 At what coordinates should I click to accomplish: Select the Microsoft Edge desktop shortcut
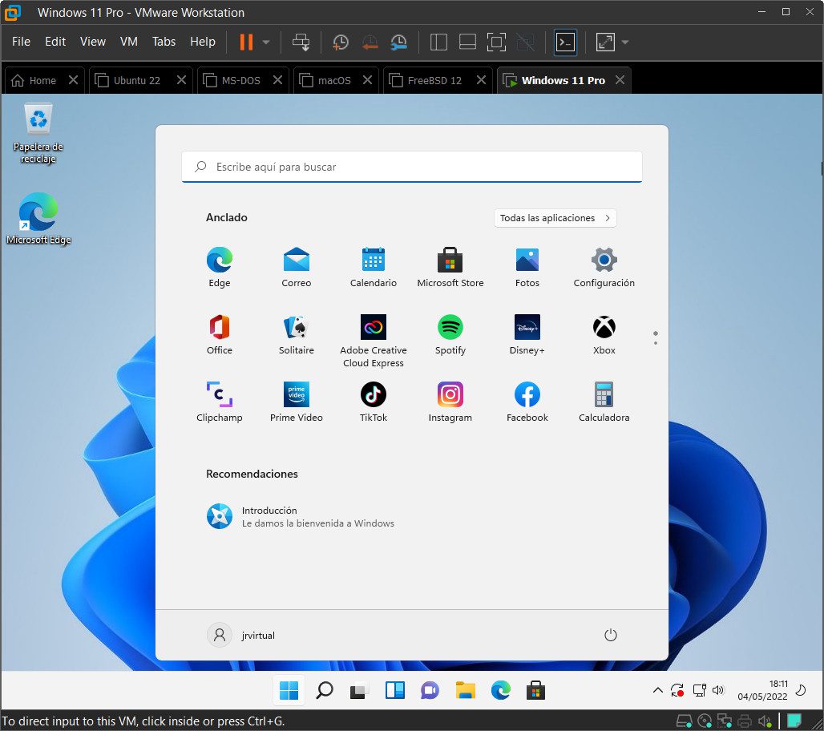click(38, 218)
